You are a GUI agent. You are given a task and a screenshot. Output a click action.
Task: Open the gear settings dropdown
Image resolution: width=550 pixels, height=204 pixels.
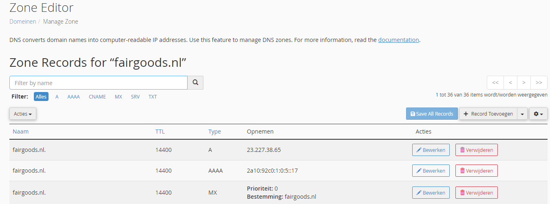[538, 114]
